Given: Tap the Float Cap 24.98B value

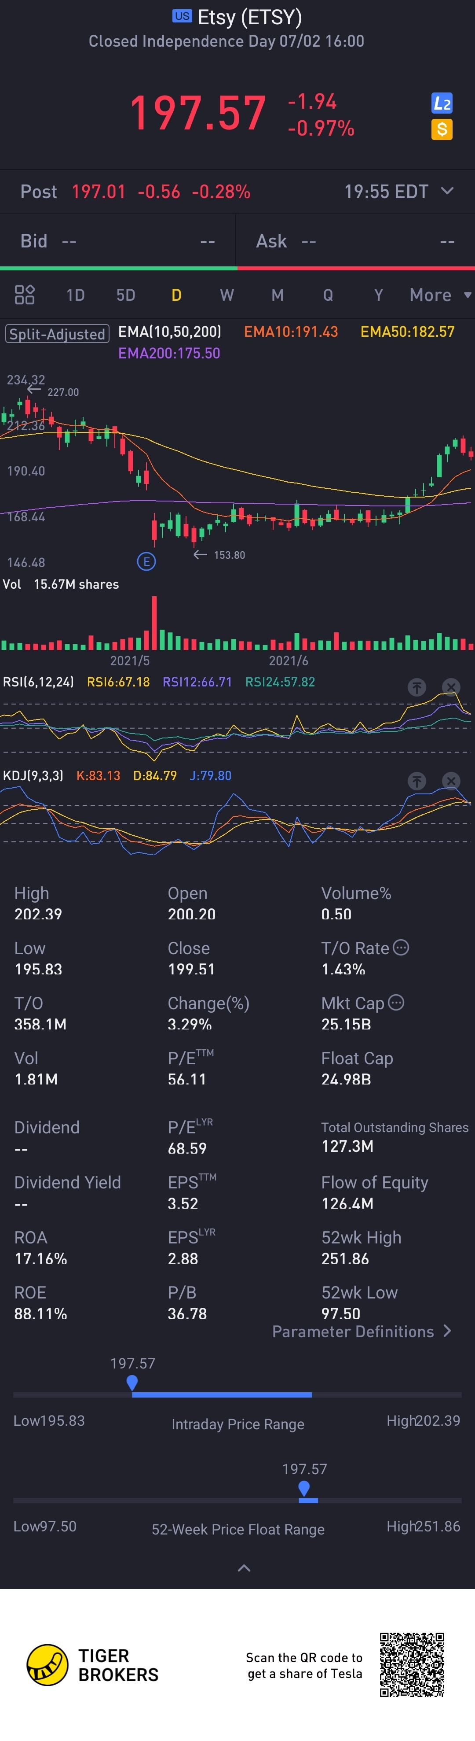Looking at the screenshot, I should coord(346,1079).
